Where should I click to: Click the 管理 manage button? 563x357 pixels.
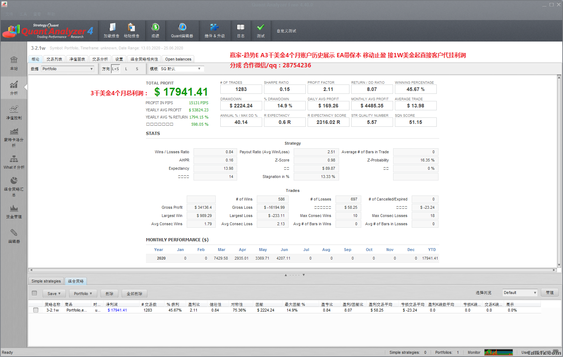550,293
